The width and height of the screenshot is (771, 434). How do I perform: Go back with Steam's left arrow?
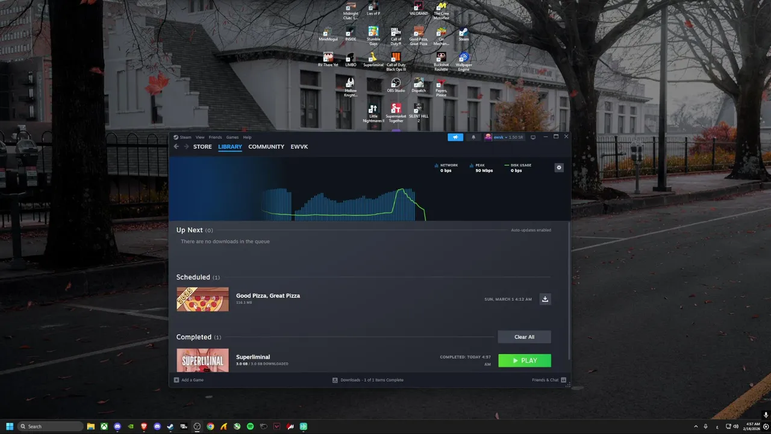click(x=176, y=146)
